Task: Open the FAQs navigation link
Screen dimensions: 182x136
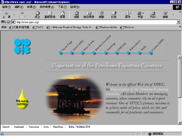Action: coord(144,48)
